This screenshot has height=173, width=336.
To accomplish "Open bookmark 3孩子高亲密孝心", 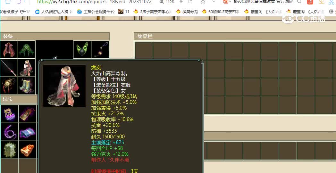I will (x=153, y=12).
